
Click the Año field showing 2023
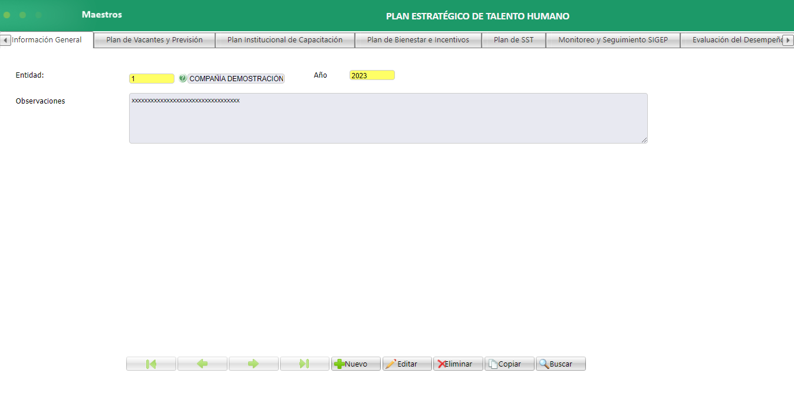pos(372,75)
